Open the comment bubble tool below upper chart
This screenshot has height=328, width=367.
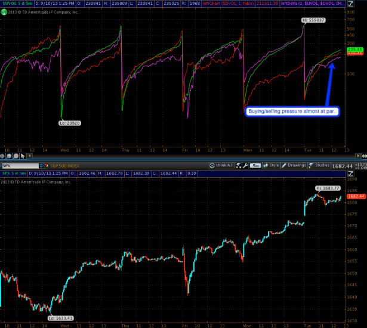pos(16,156)
